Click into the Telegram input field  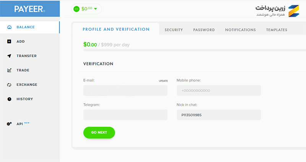[x=125, y=115]
